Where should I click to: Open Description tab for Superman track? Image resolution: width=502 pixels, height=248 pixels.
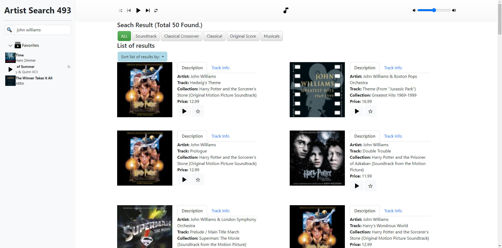[192, 211]
